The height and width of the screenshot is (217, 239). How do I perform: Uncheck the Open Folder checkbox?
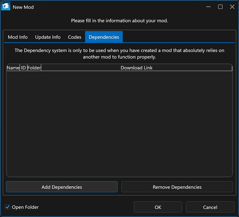click(8, 207)
